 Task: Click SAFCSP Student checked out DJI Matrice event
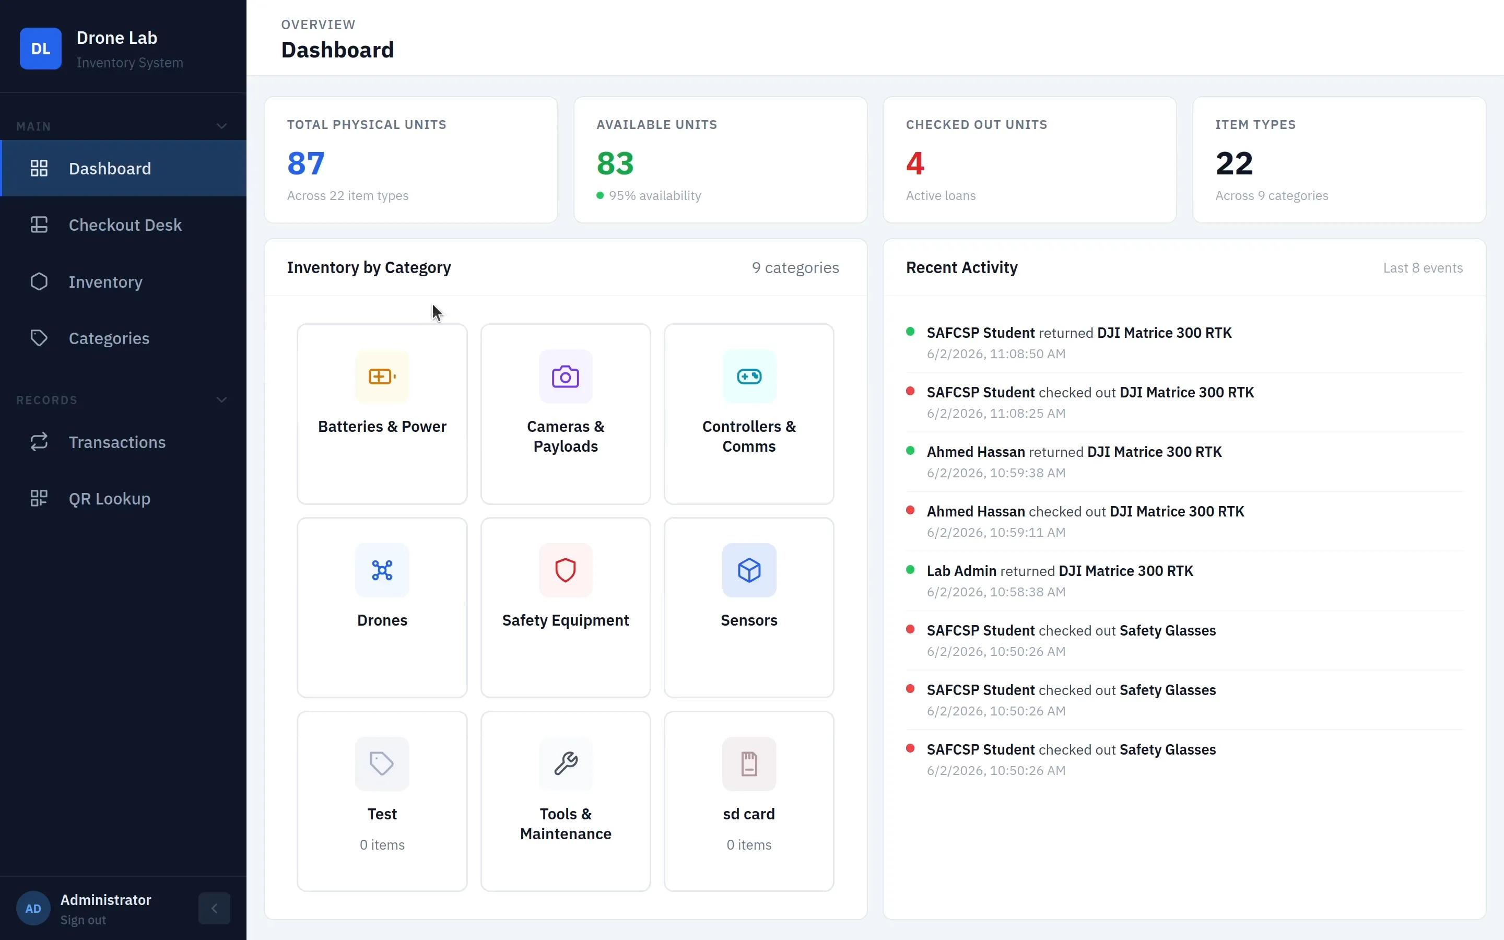pyautogui.click(x=1184, y=402)
